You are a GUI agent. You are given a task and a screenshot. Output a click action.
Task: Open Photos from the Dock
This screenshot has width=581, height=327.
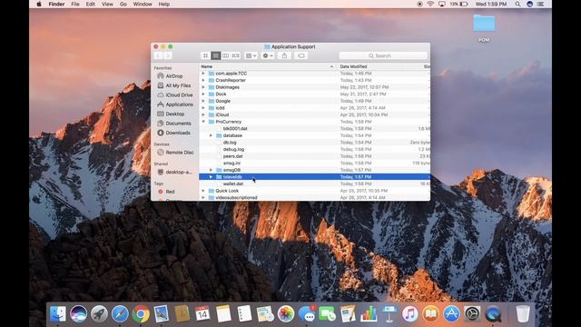click(286, 314)
